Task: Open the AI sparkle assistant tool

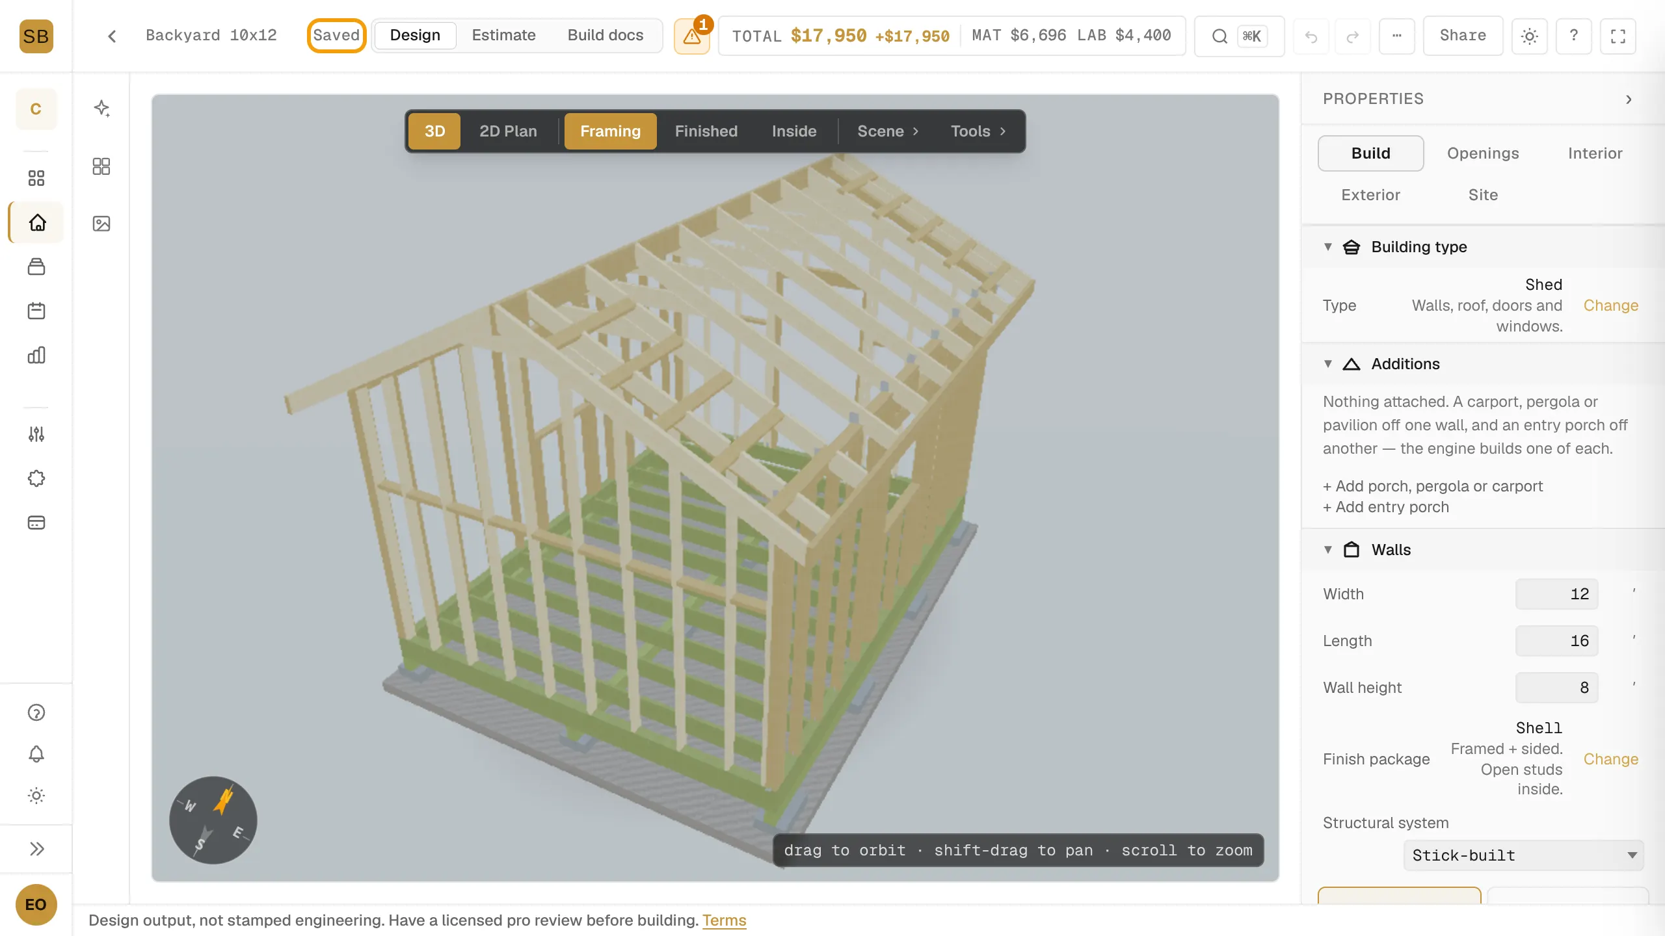Action: tap(101, 108)
